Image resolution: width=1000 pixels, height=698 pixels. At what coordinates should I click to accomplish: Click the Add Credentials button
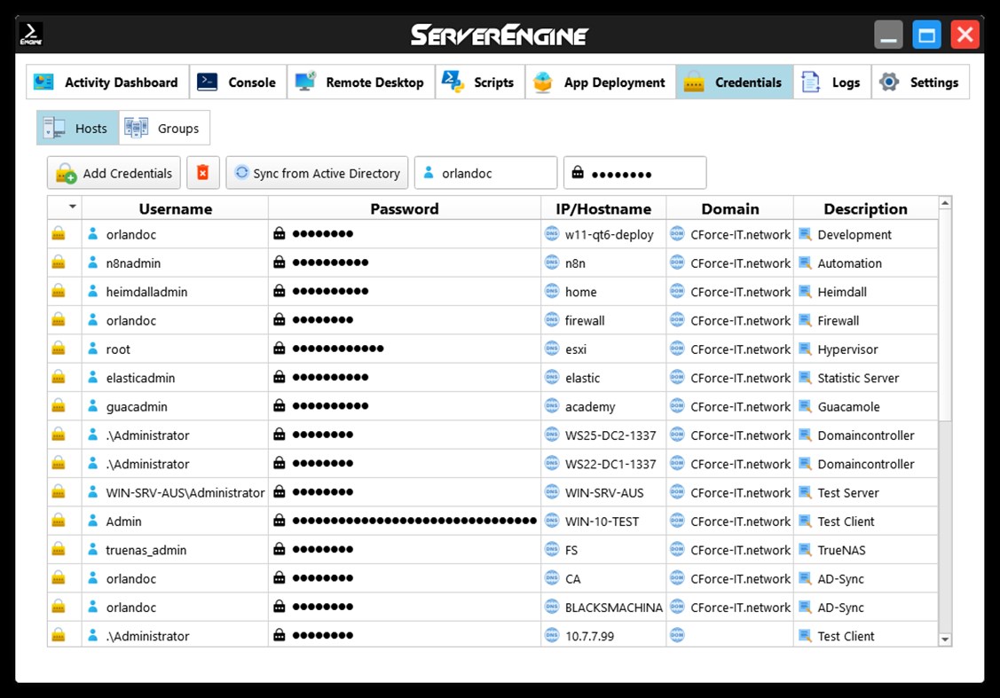[114, 172]
